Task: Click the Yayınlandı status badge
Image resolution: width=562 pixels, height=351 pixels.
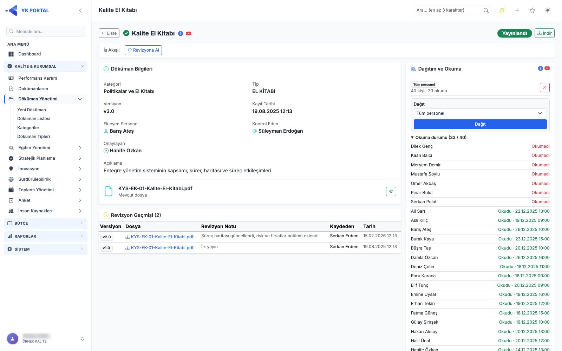Action: pos(515,33)
